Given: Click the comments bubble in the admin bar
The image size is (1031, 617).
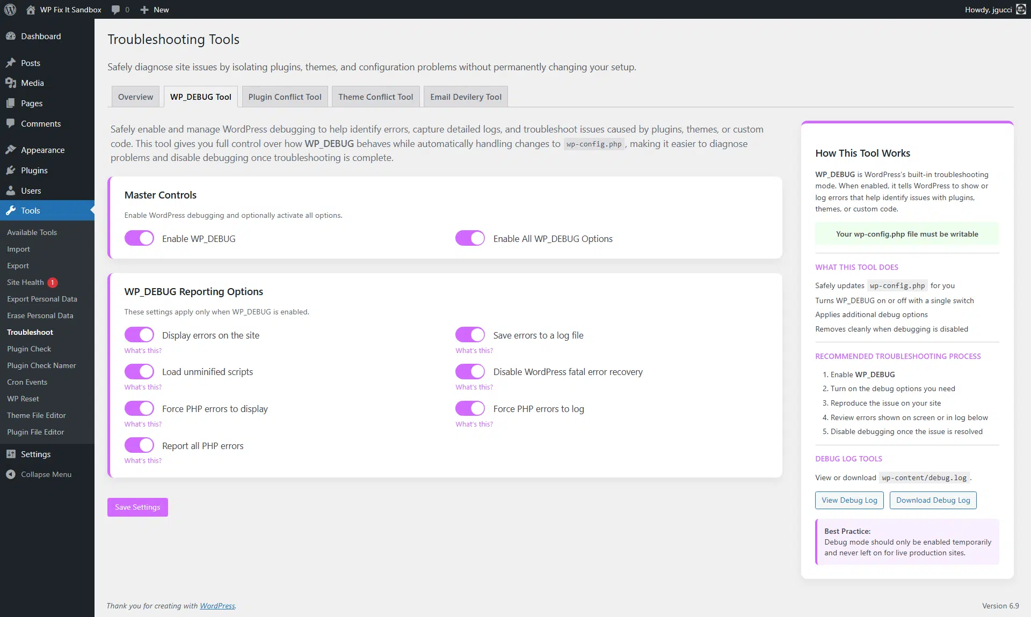Looking at the screenshot, I should coord(115,9).
